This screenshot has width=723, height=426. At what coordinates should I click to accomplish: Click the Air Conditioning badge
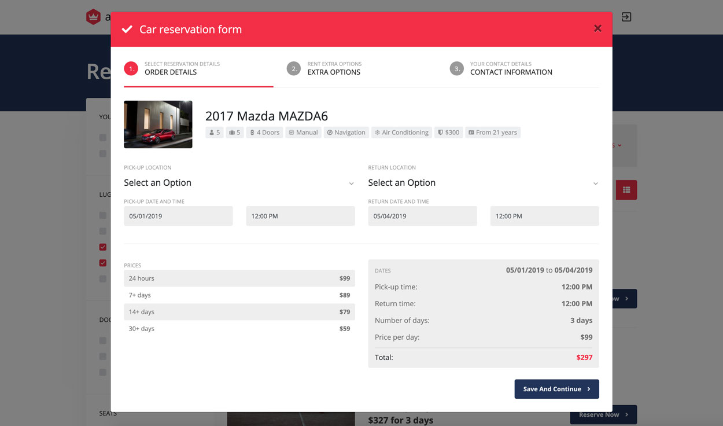point(402,133)
